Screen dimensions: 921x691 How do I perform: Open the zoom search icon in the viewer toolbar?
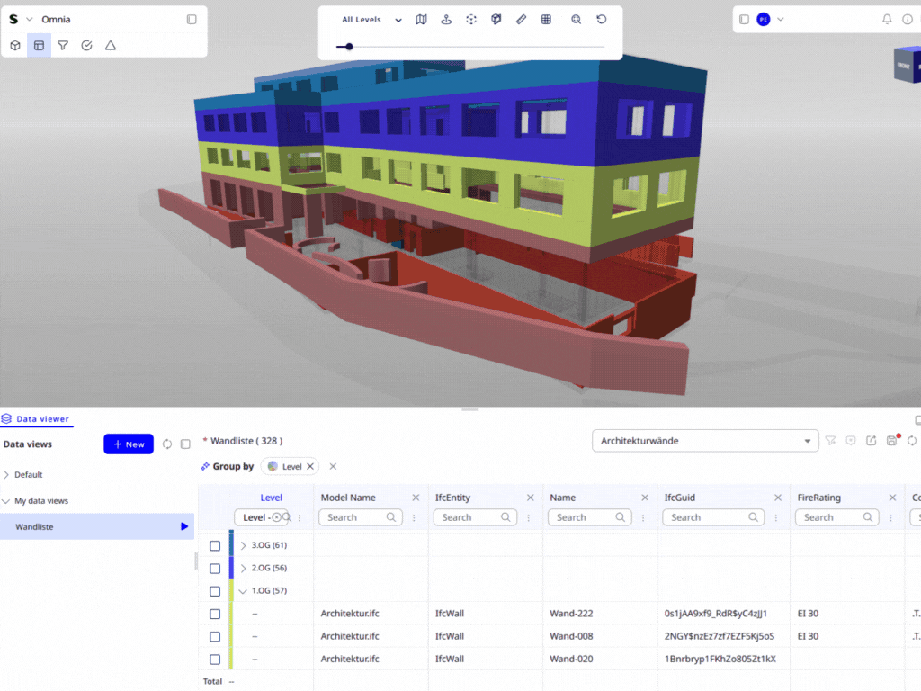point(576,19)
